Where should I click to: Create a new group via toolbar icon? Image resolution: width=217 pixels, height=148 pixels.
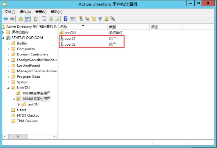87,19
